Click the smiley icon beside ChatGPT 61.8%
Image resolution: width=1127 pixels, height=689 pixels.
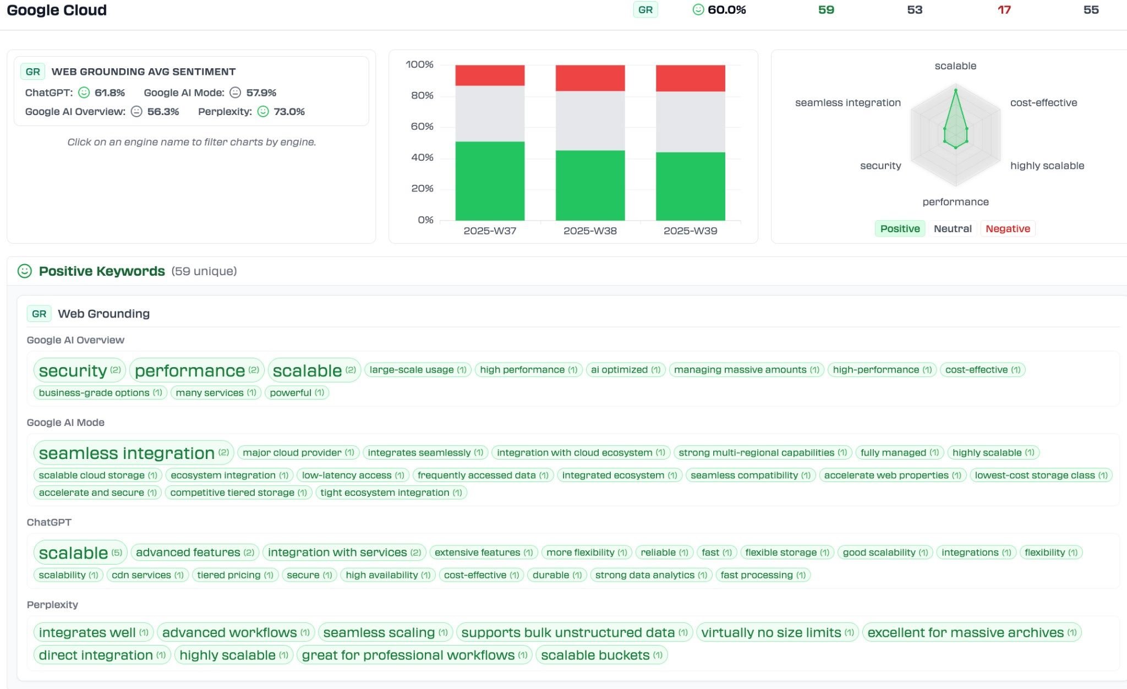coord(84,92)
